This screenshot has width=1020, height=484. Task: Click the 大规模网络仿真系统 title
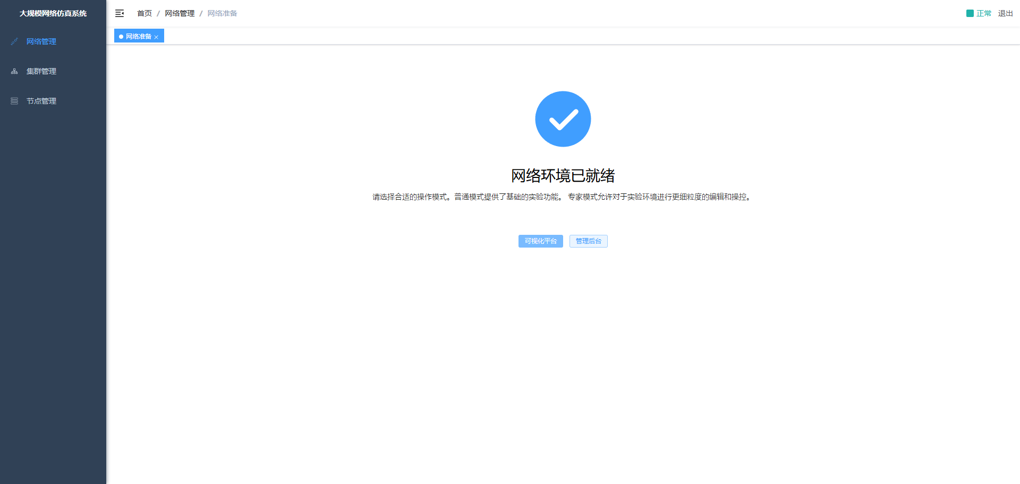[x=53, y=13]
